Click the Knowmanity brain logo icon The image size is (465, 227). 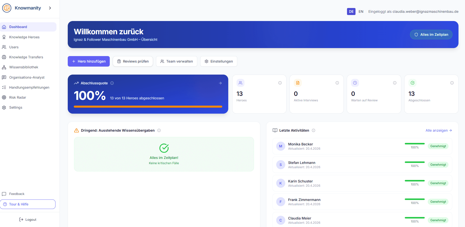[x=7, y=8]
